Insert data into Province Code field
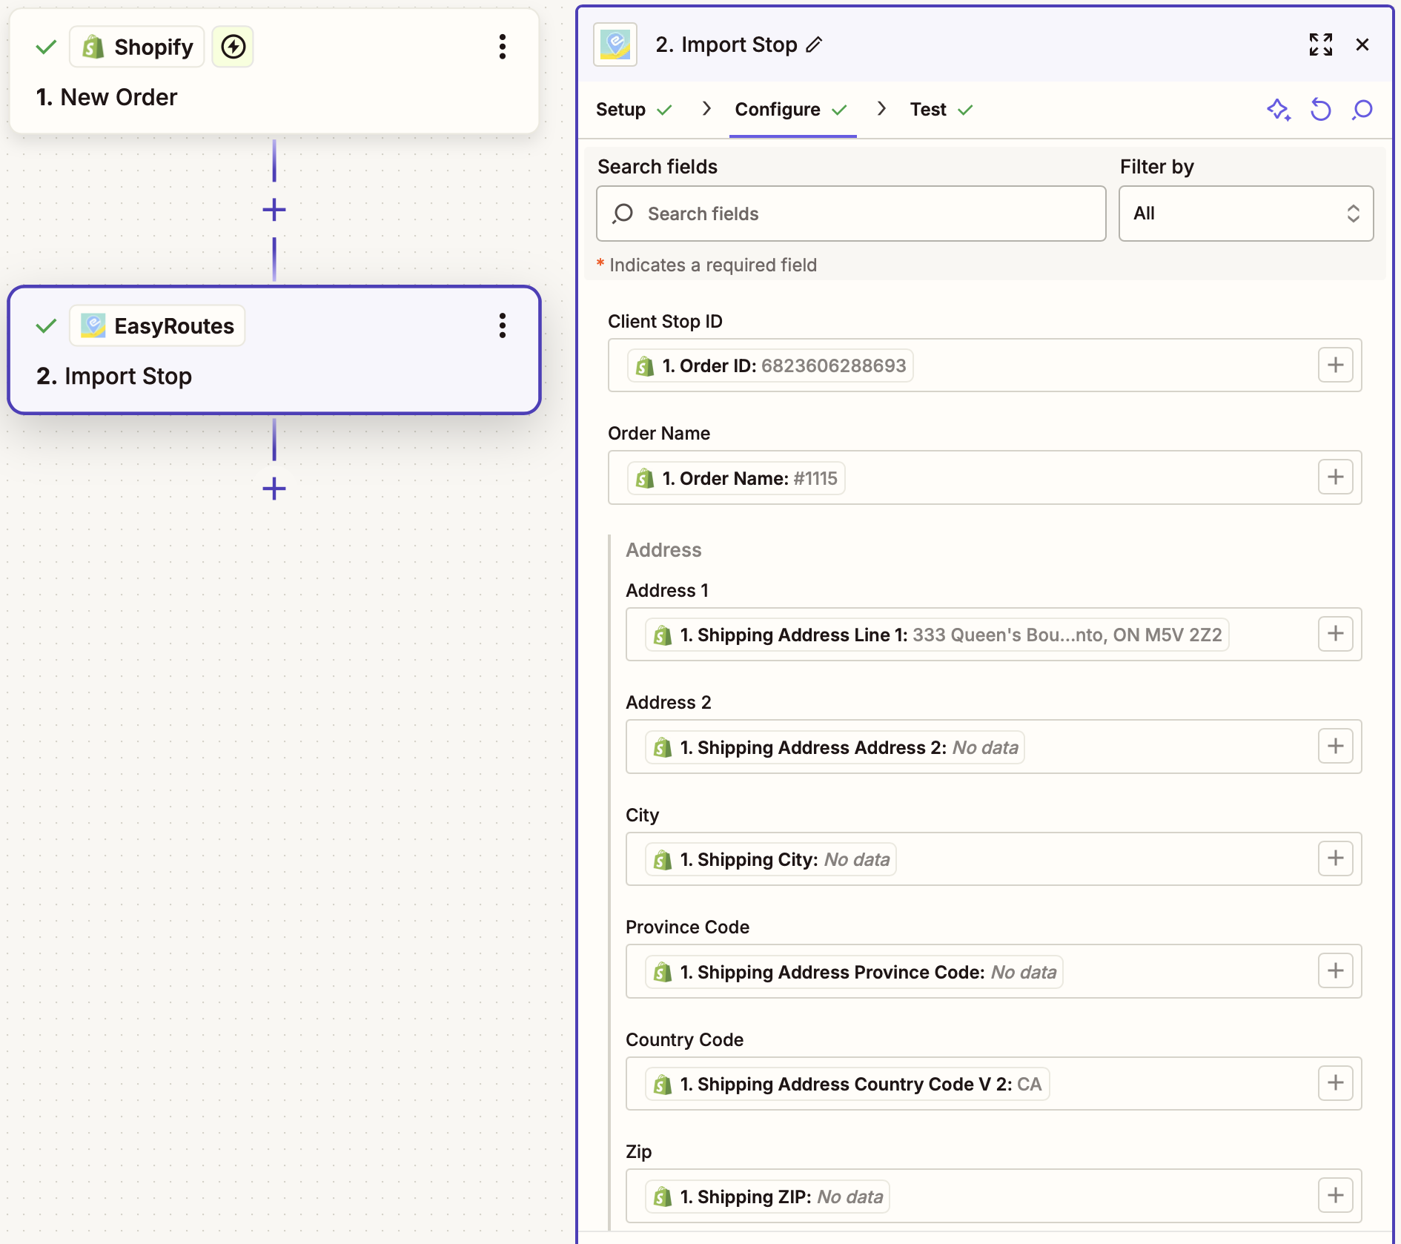 coord(1336,970)
